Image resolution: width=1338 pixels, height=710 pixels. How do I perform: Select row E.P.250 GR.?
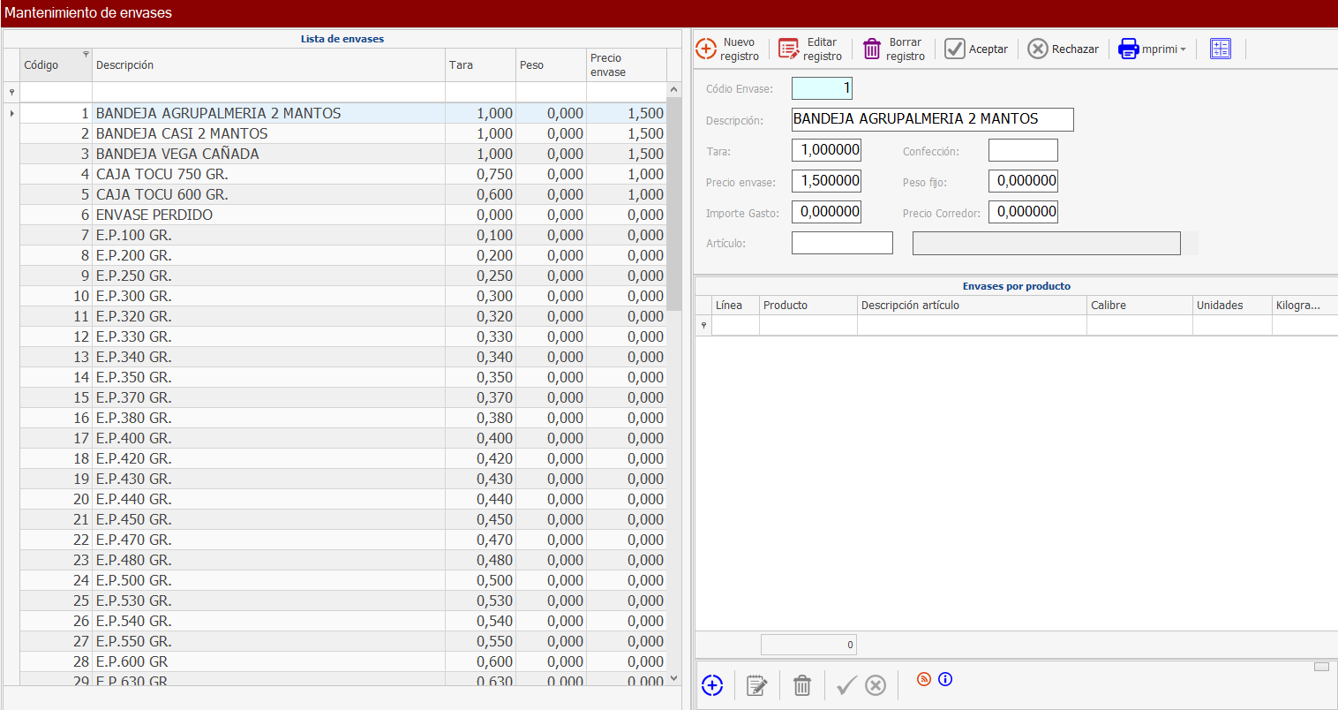[x=342, y=276]
